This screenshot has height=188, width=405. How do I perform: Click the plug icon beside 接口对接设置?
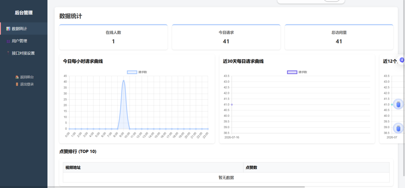click(x=8, y=53)
